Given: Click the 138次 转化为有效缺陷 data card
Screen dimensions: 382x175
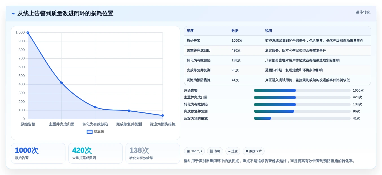Looking at the screenshot, I should pyautogui.click(x=153, y=153).
